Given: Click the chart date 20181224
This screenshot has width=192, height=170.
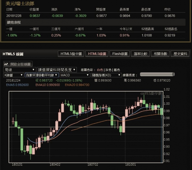Looking at the screenshot, I should coord(13,80).
